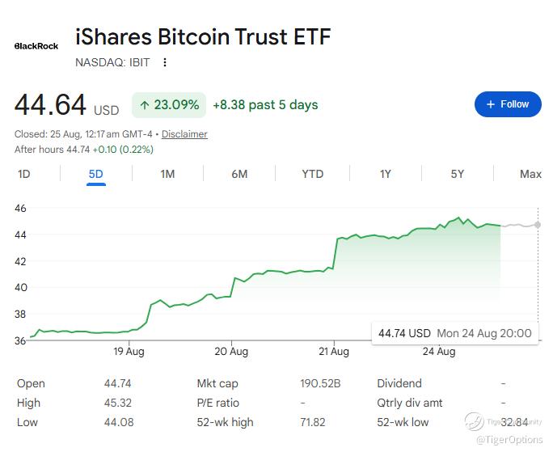Show the Max range chart
The width and height of the screenshot is (553, 452).
click(530, 174)
